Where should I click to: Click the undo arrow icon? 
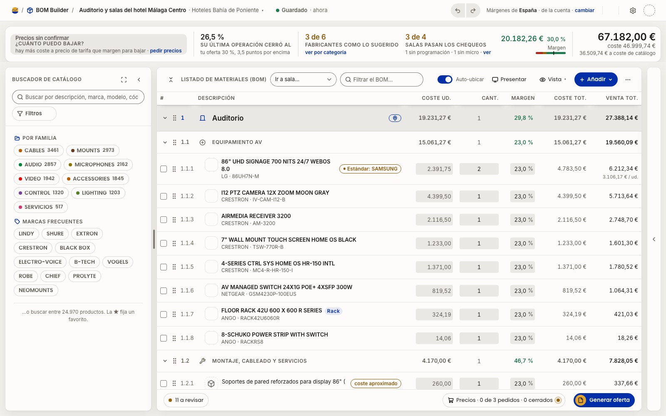coord(458,10)
